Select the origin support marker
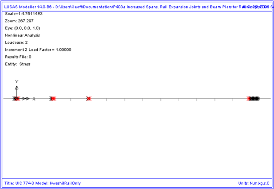 coord(16,98)
